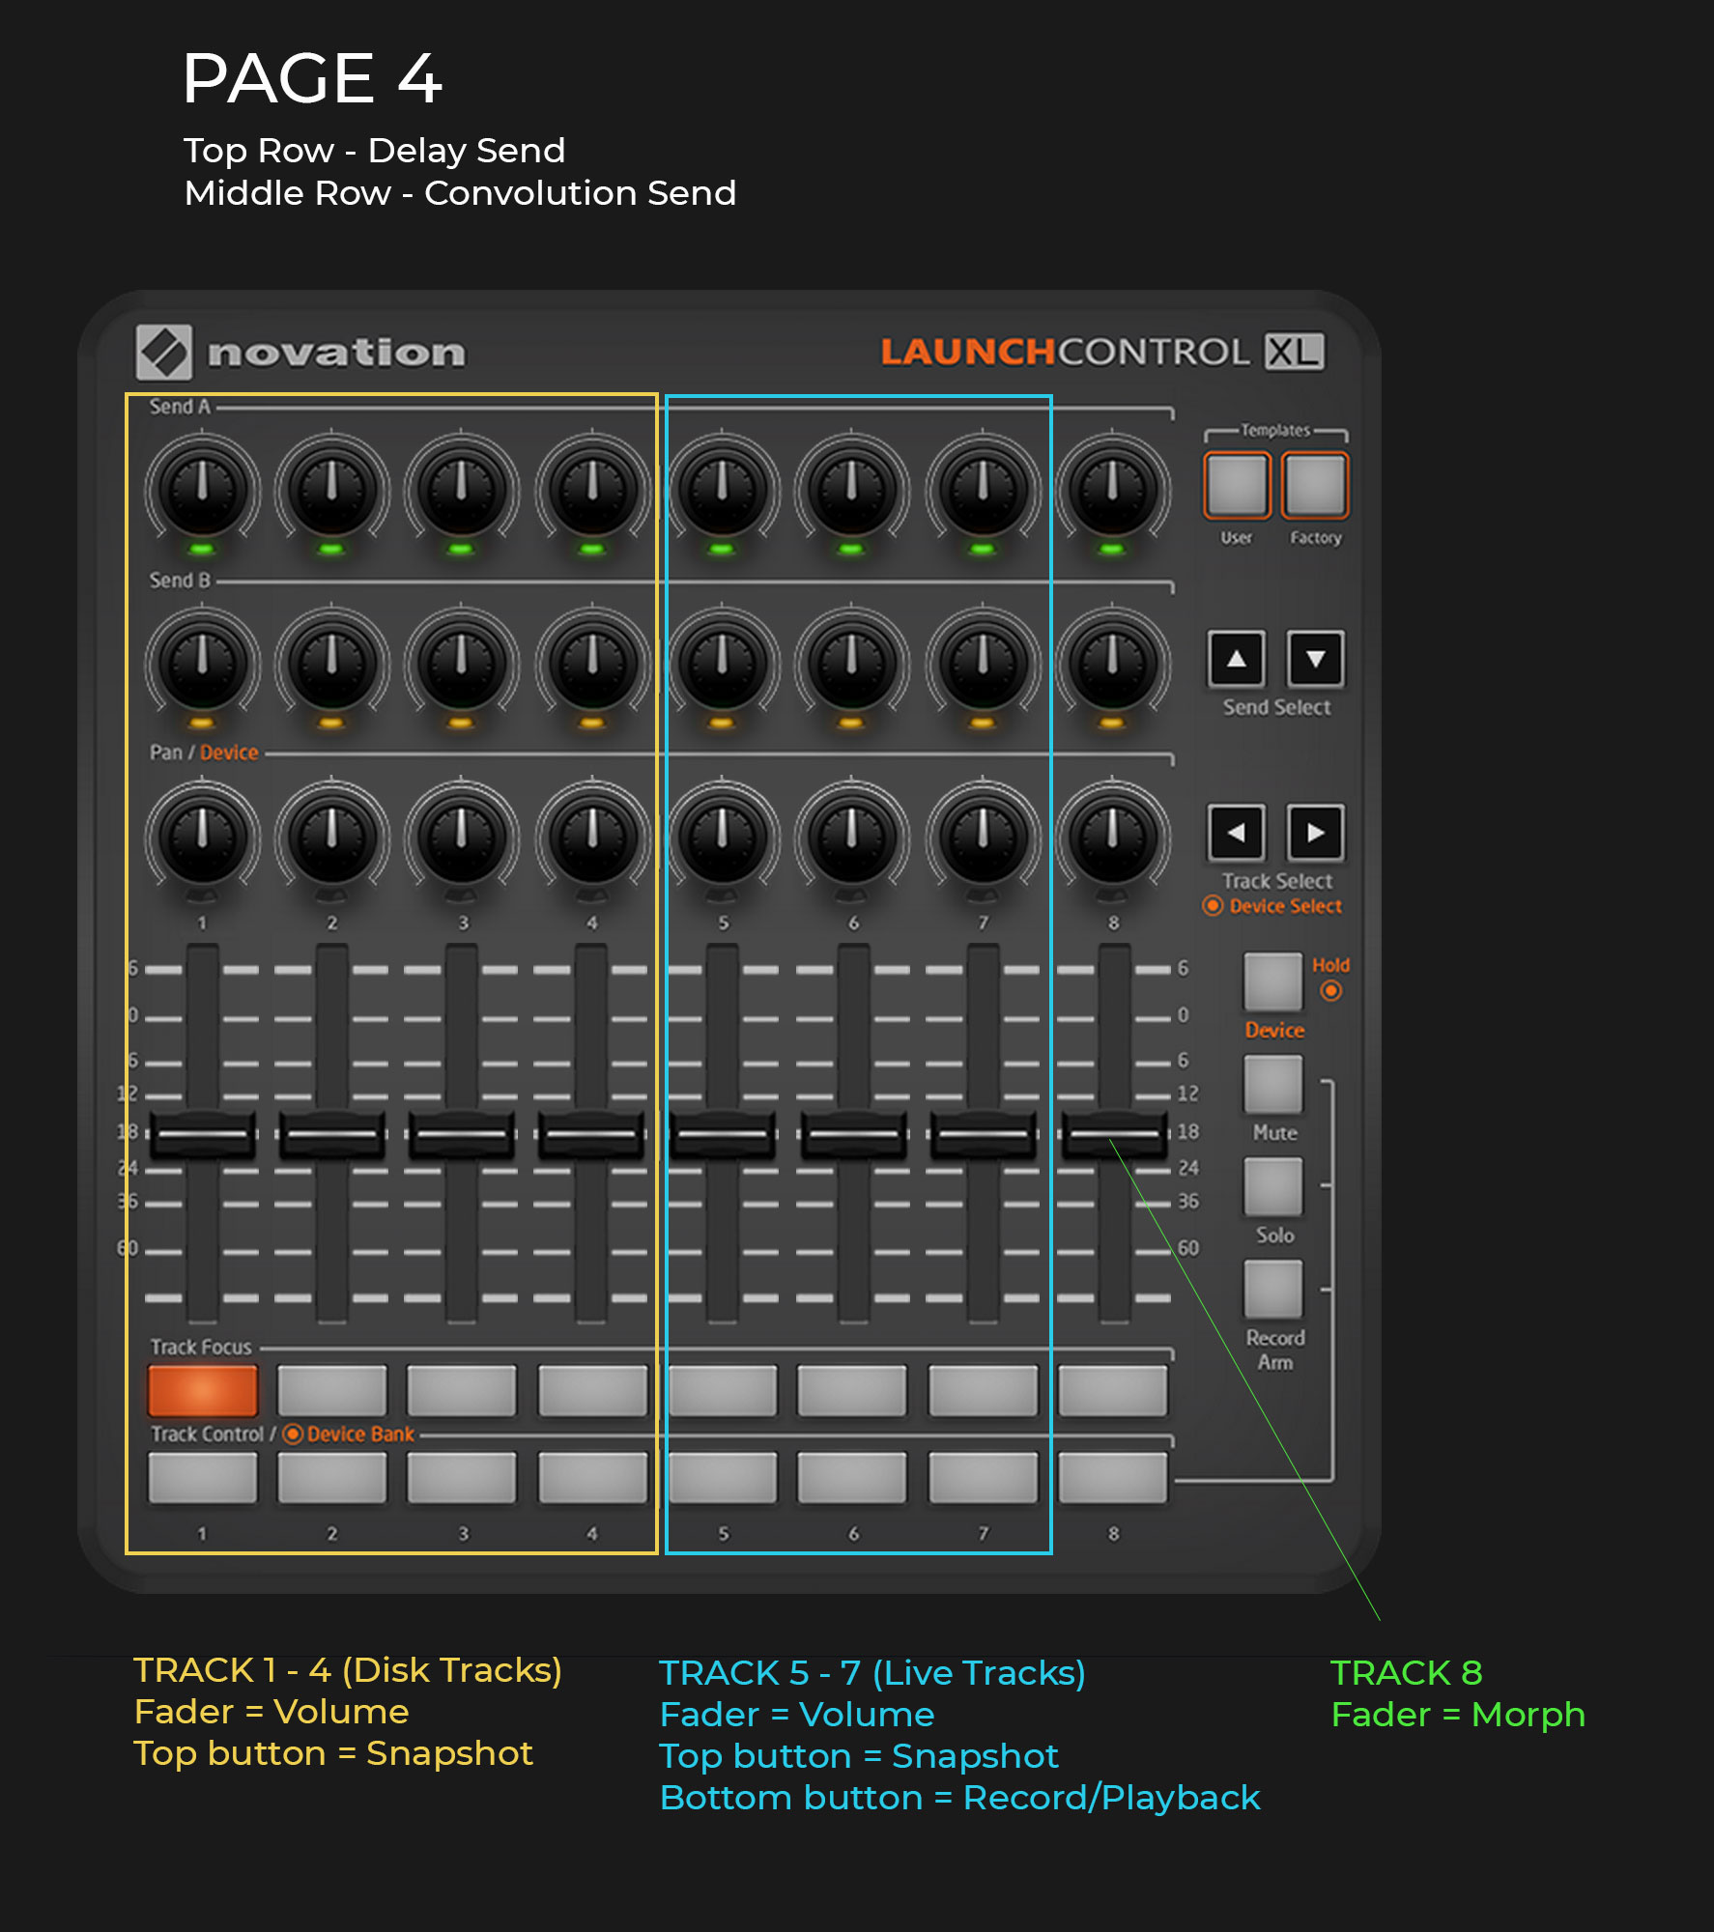Click Track Control button for track 1
This screenshot has width=1714, height=1932.
coord(202,1477)
